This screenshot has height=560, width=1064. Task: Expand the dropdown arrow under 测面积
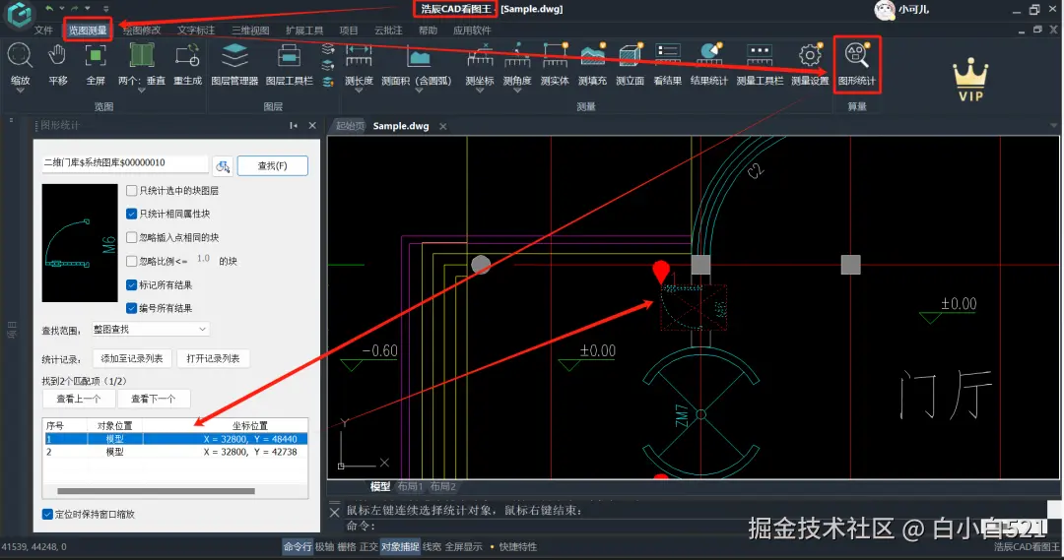pos(418,92)
